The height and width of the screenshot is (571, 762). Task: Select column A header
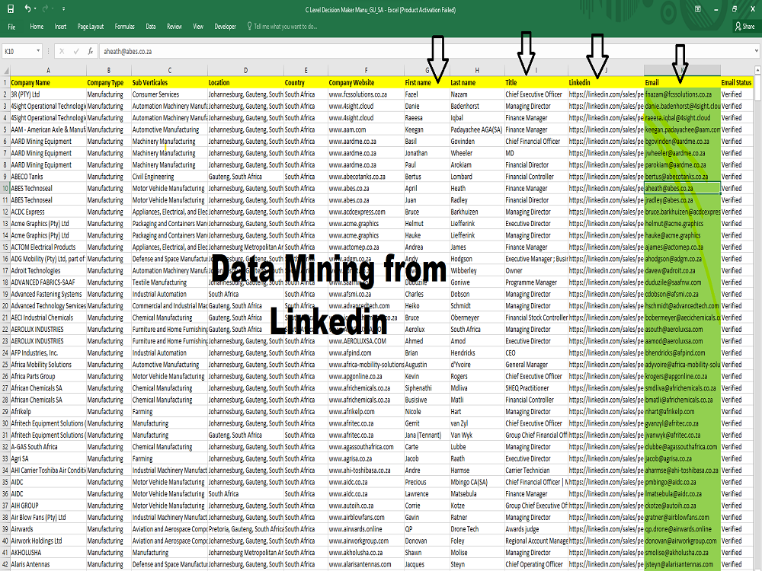tap(48, 70)
